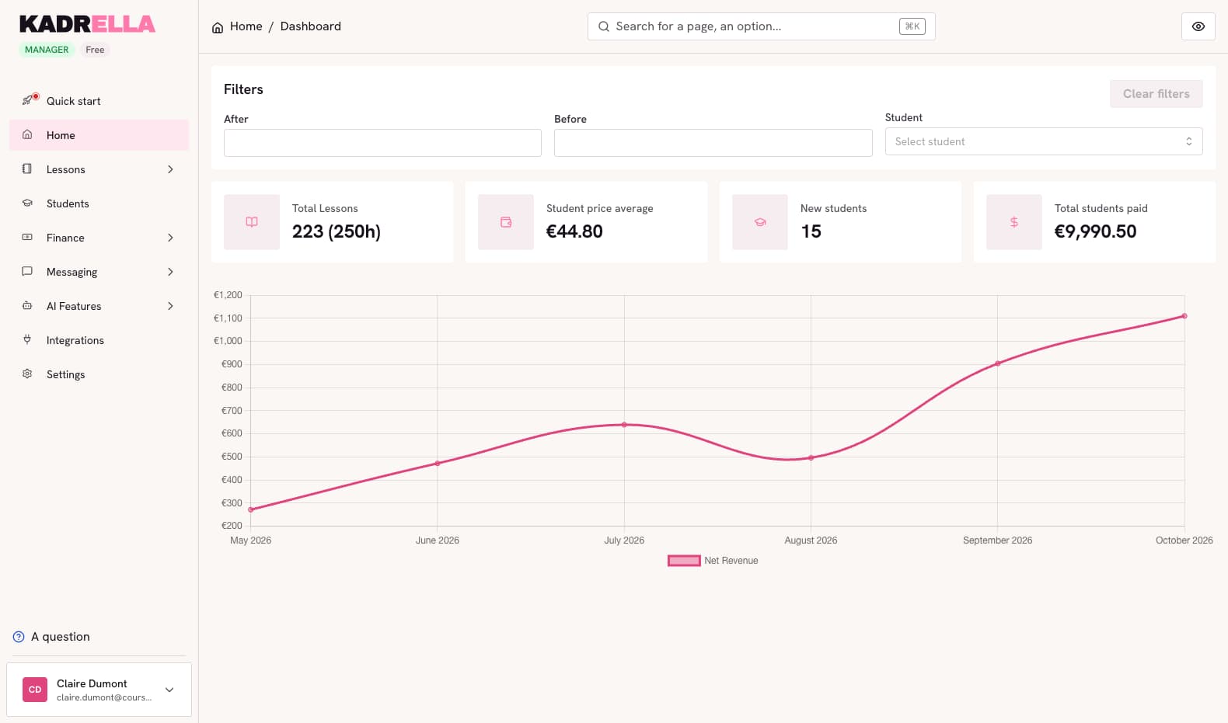Expand the AI Features submenu chevron
1228x723 pixels.
(170, 306)
